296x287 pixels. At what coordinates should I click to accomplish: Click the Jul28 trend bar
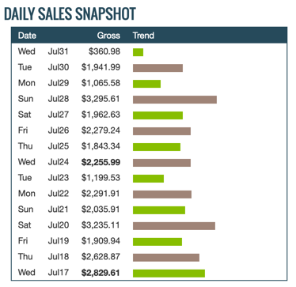175,100
